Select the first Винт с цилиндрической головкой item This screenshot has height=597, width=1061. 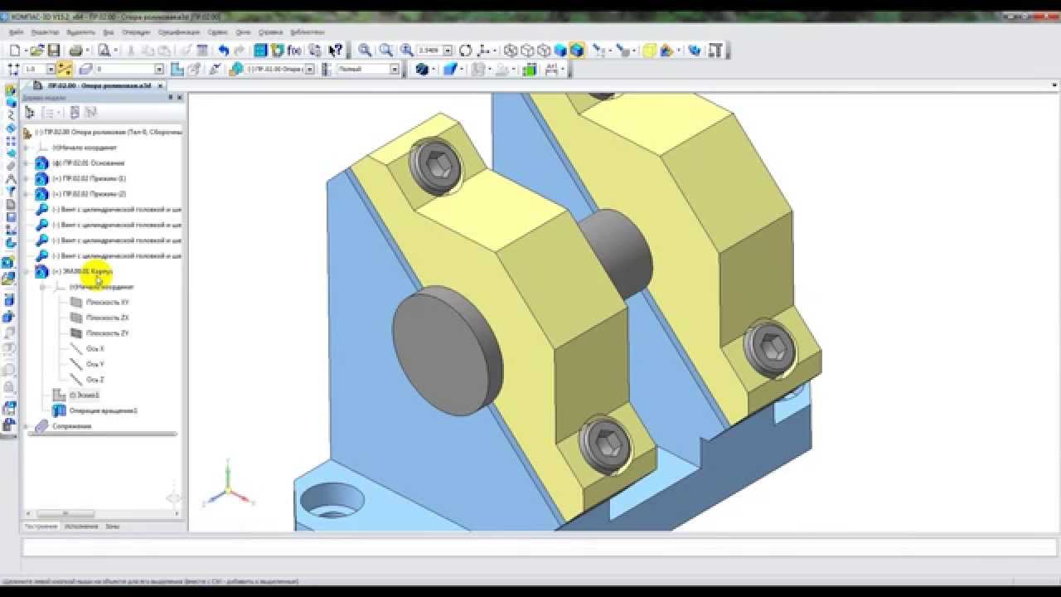(x=116, y=210)
